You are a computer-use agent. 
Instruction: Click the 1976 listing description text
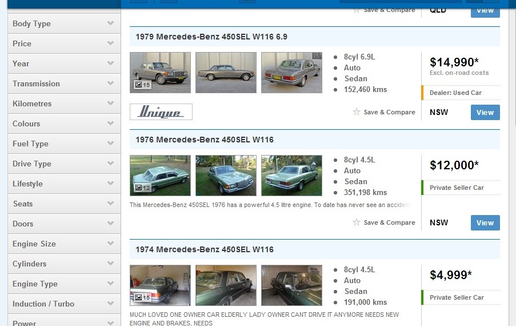pos(270,205)
